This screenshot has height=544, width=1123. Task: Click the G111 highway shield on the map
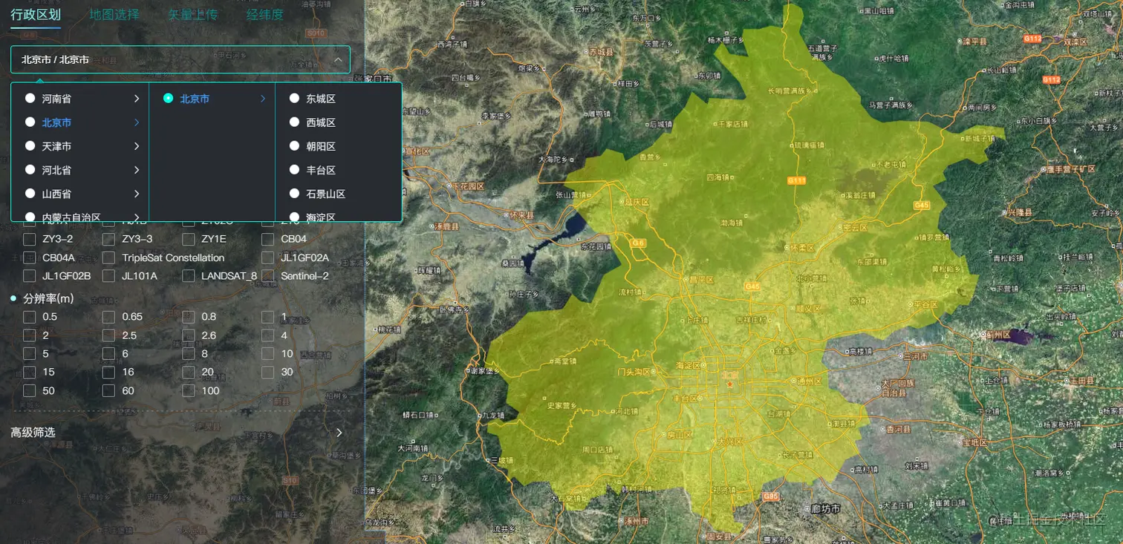point(796,180)
